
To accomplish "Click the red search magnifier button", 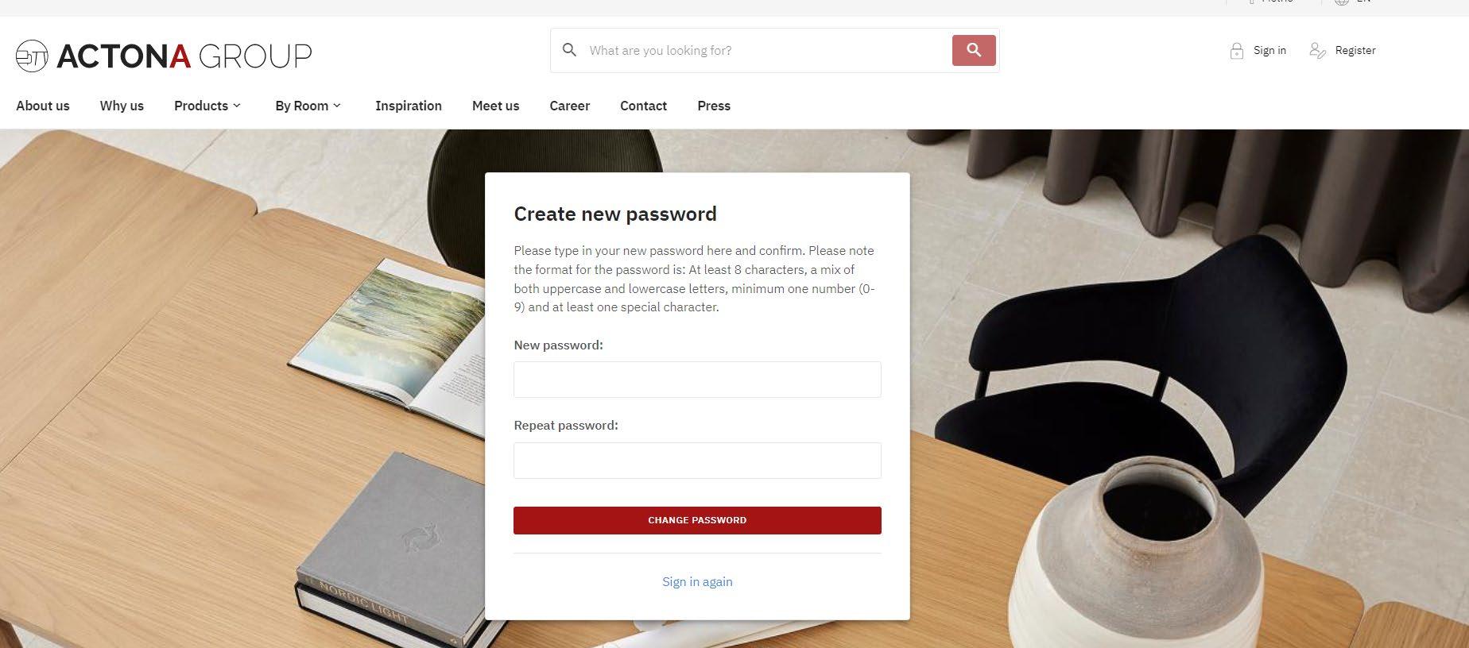I will coord(974,50).
